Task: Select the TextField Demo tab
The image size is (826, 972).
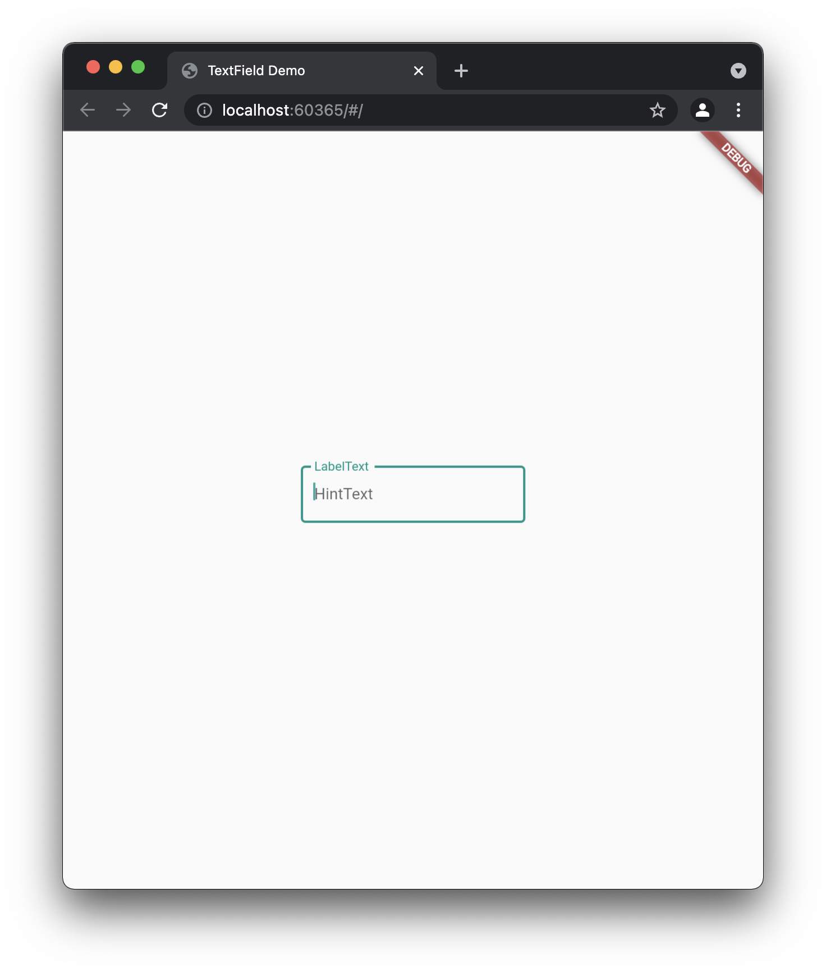Action: point(302,71)
